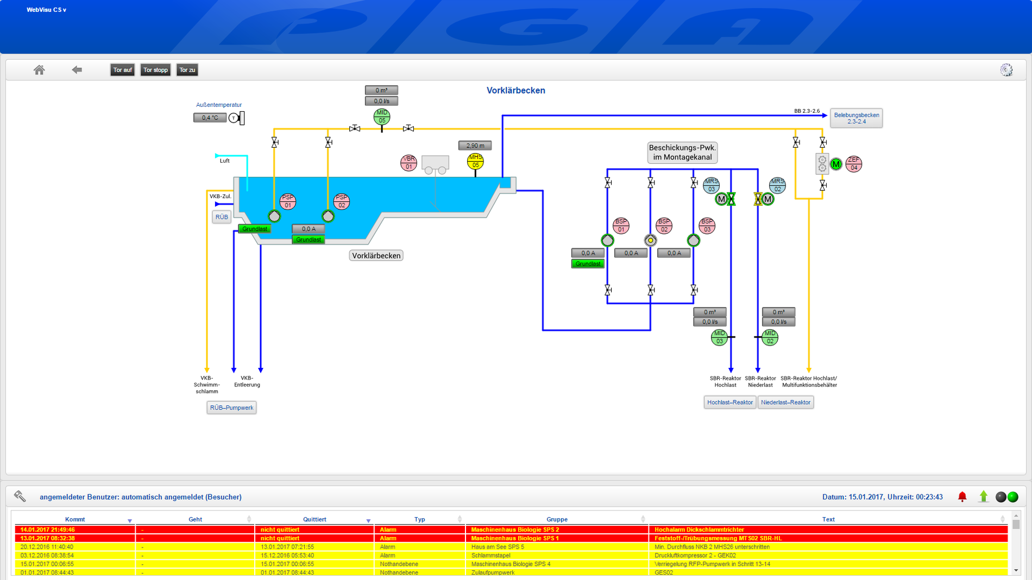1032x580 pixels.
Task: Open settings gear icon at top right
Action: click(x=1006, y=70)
